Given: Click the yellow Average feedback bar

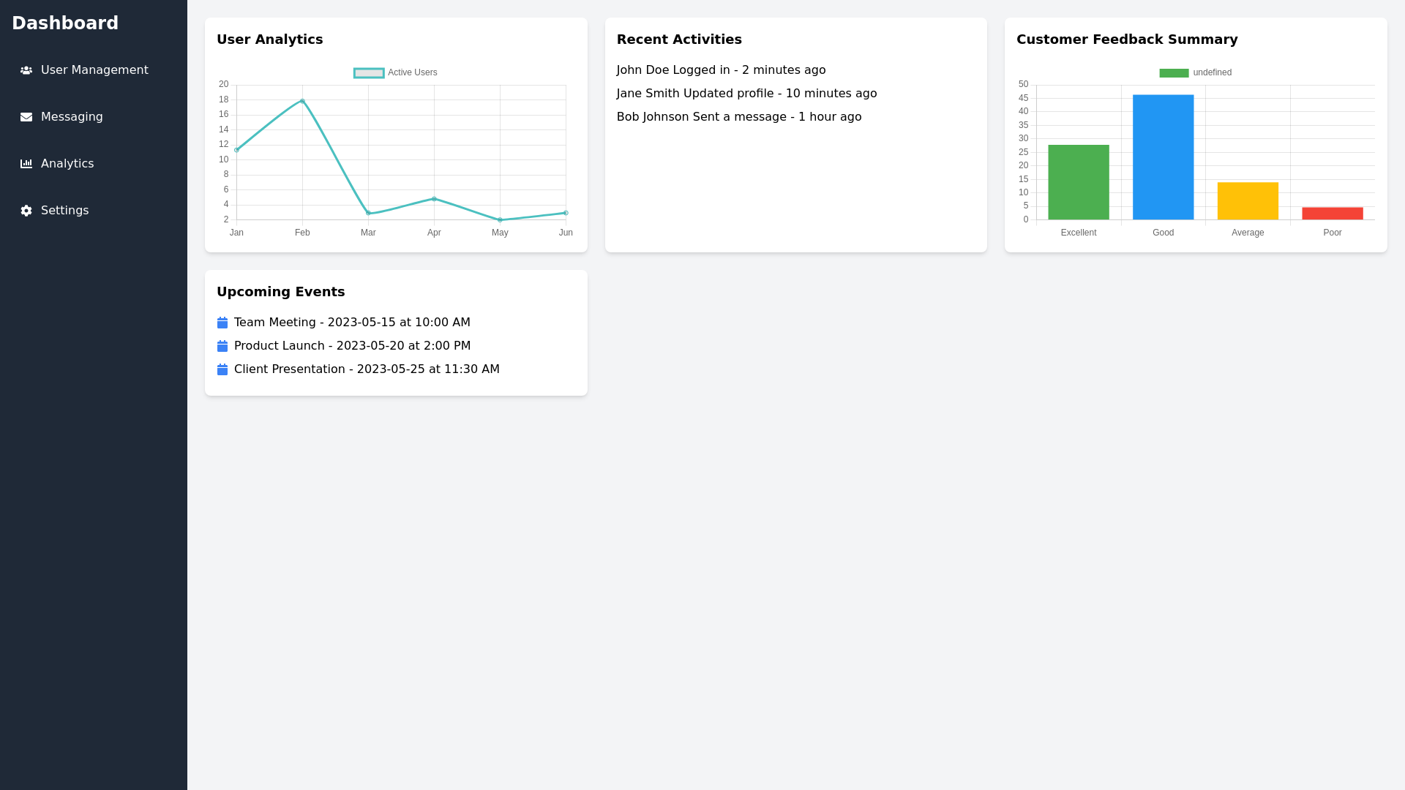Looking at the screenshot, I should tap(1248, 200).
